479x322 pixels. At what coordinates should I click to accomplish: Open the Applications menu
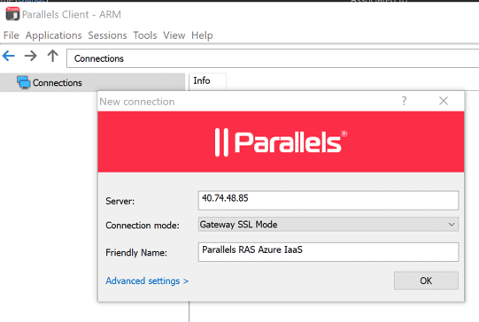coord(53,35)
